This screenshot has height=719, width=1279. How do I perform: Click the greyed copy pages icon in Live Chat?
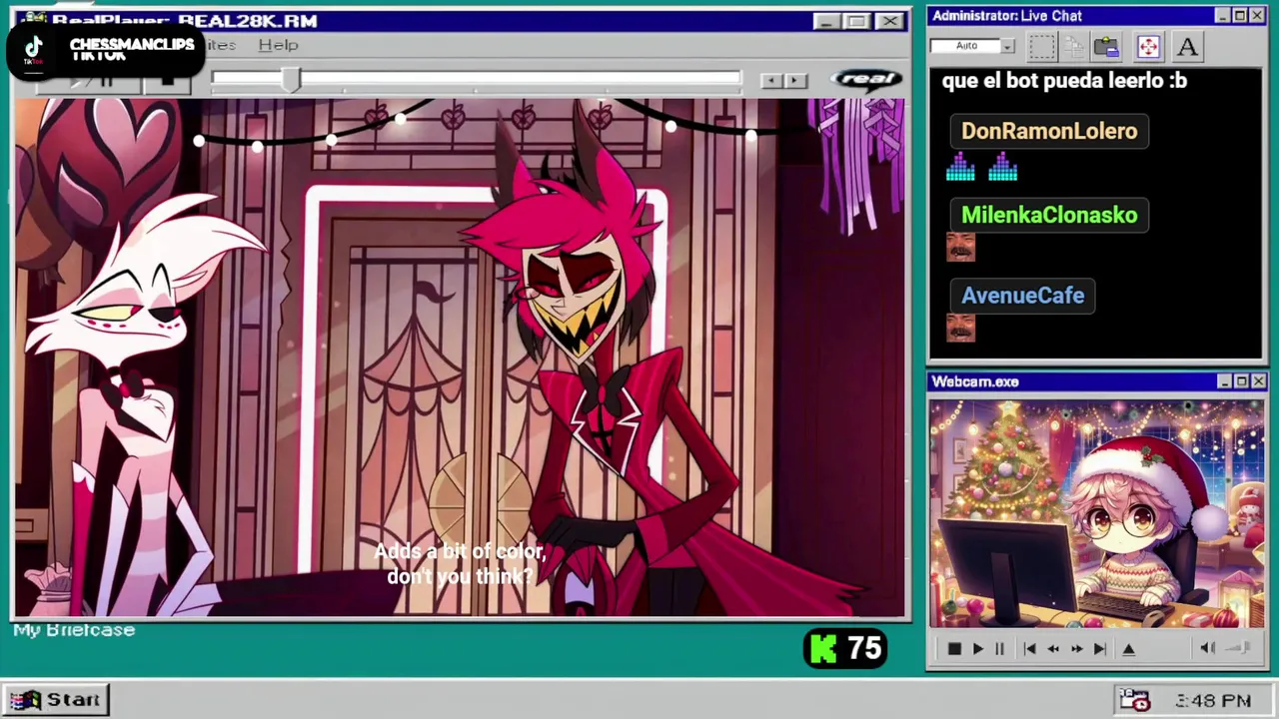tap(1074, 46)
